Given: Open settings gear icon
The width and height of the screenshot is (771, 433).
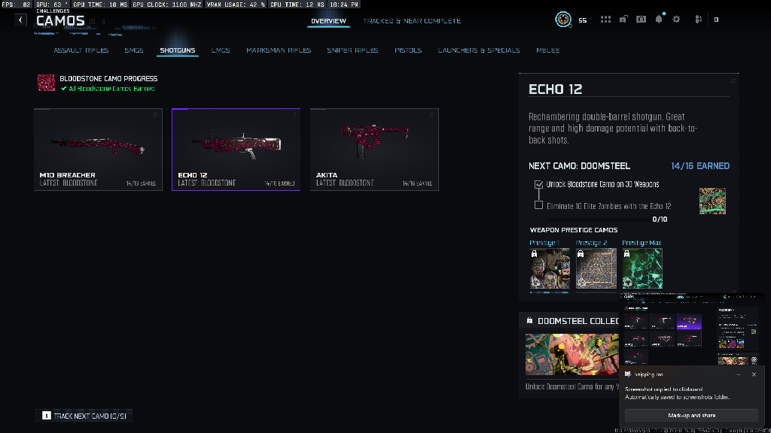Looking at the screenshot, I should 676,20.
